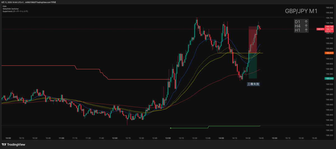Click the GBP/JPY M1 chart title

301,11
